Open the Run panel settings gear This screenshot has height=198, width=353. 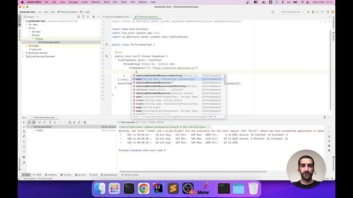click(325, 117)
